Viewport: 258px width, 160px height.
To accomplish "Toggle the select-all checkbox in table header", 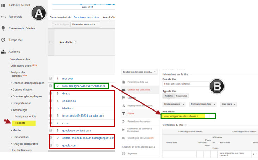I will (x=51, y=42).
